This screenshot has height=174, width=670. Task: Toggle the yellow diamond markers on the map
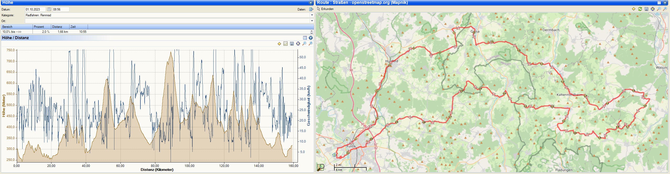point(634,9)
